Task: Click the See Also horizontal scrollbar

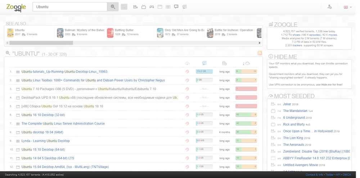Action: (x=39, y=43)
